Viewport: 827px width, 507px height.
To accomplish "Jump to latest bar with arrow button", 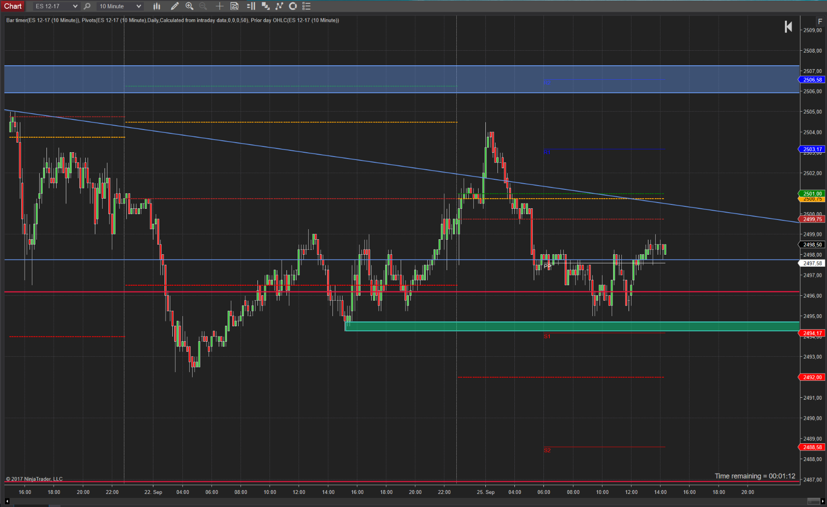I will click(x=788, y=27).
